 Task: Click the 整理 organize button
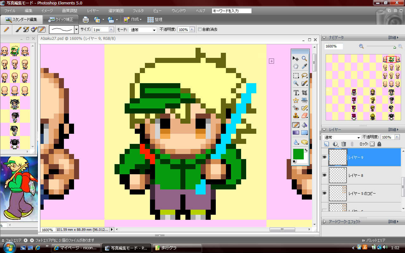point(155,20)
